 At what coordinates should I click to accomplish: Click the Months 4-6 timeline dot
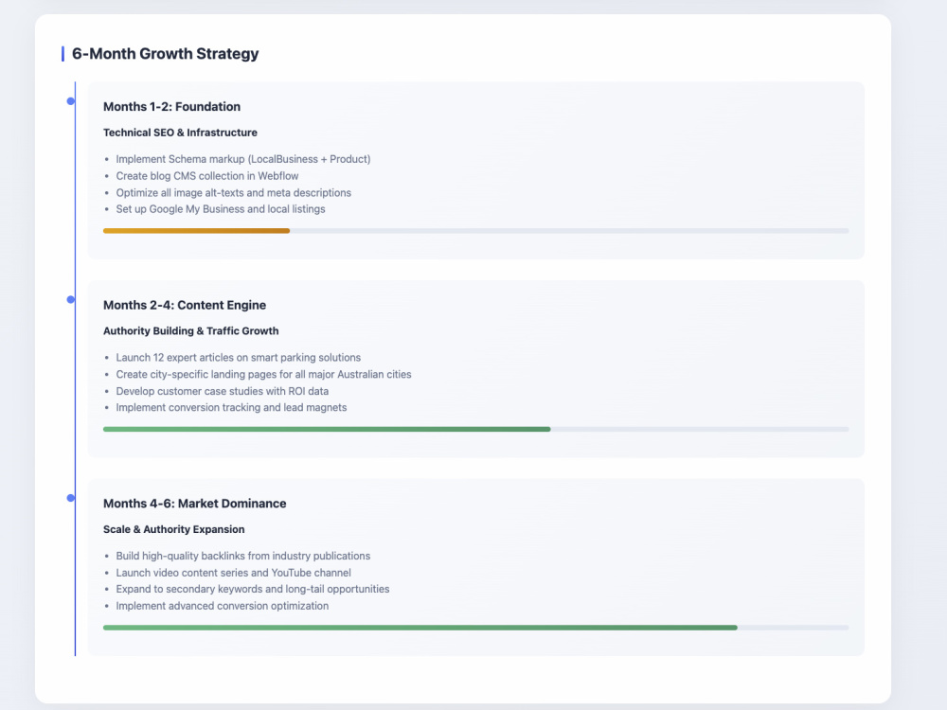[71, 498]
